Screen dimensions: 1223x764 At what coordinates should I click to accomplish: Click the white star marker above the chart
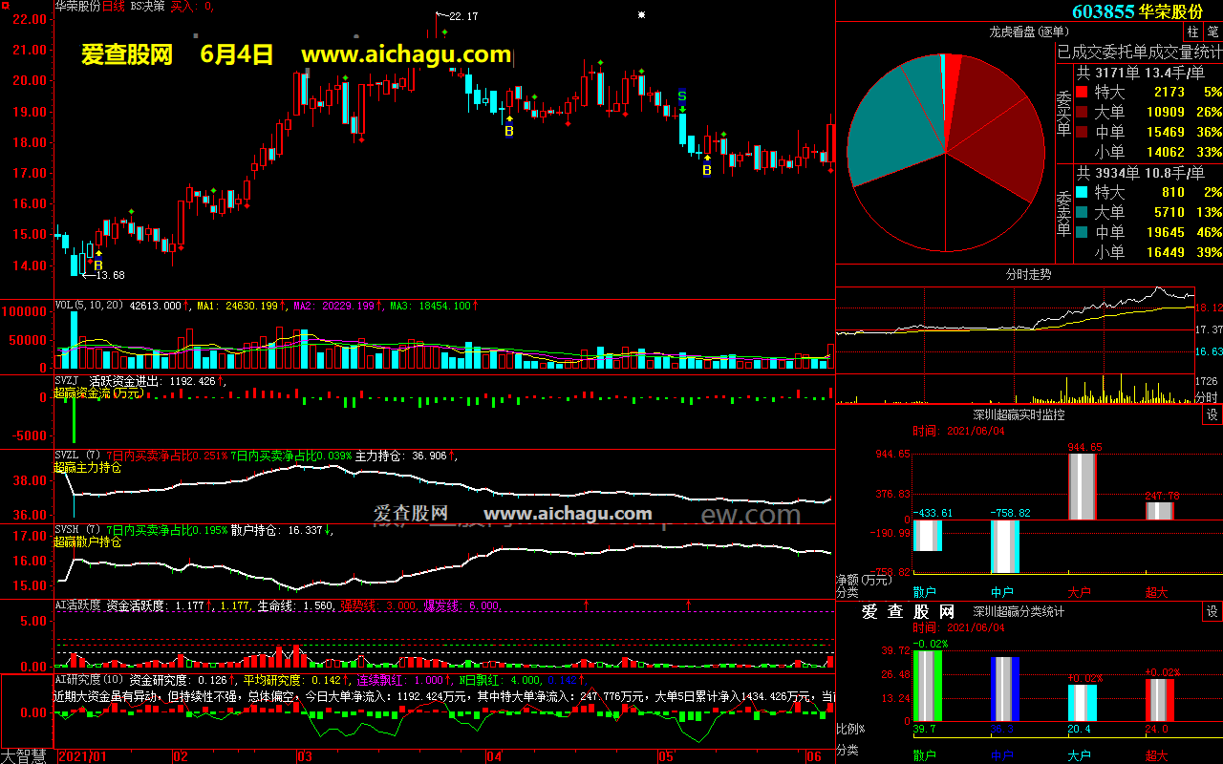642,14
